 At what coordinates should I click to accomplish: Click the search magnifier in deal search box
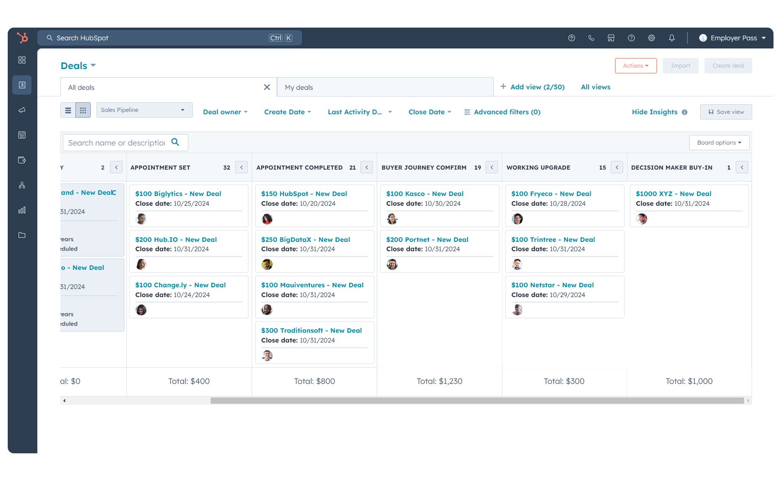point(175,142)
